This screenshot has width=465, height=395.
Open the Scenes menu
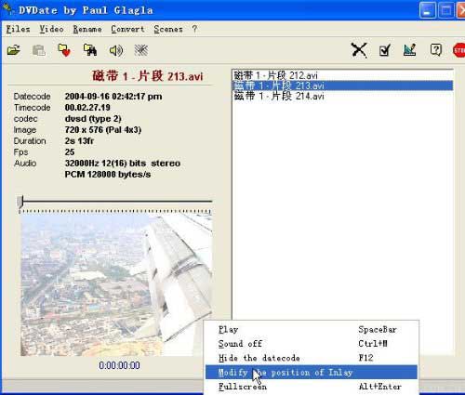tap(168, 29)
